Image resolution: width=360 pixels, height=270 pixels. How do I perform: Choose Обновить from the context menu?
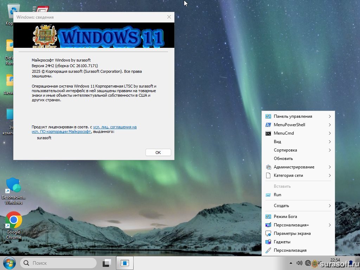click(x=283, y=159)
